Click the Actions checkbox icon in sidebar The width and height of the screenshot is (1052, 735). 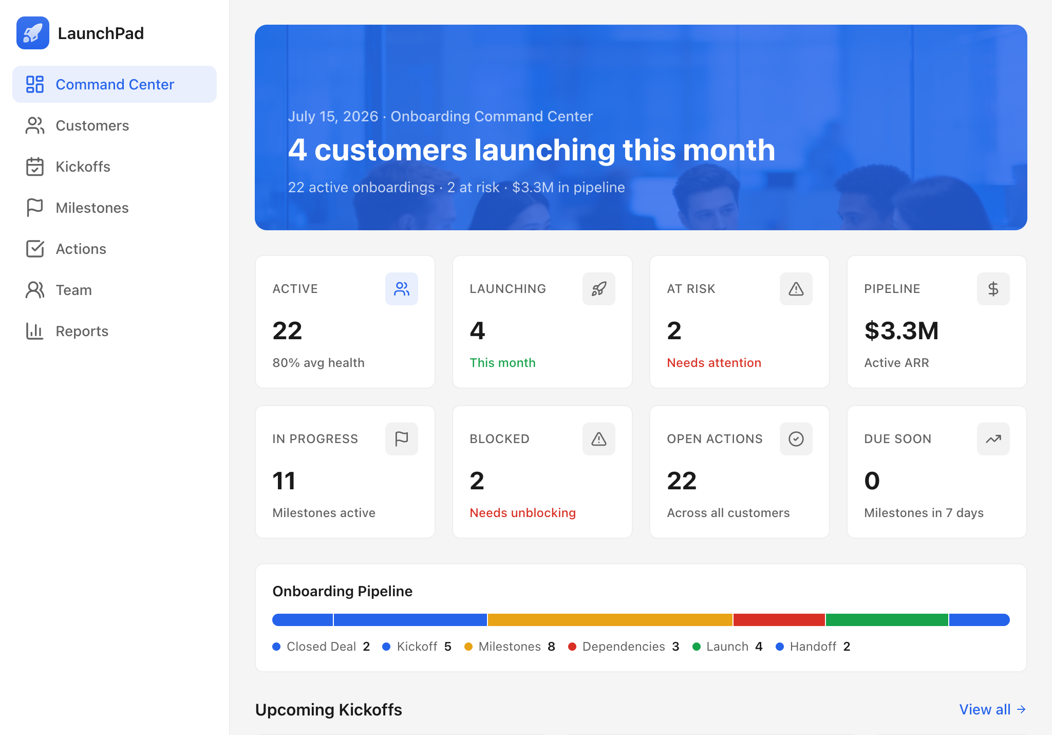tap(35, 249)
